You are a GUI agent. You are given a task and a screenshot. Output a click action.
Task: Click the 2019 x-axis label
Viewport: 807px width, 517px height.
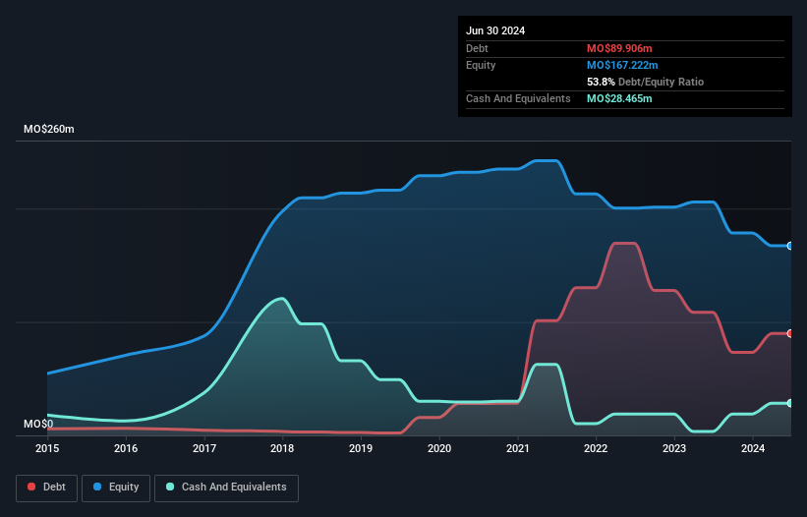[361, 448]
